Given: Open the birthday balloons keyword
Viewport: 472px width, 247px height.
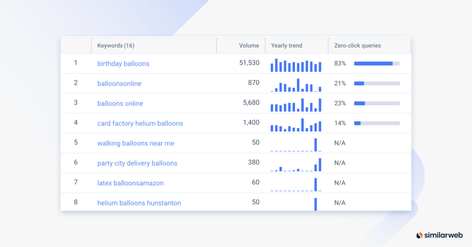Looking at the screenshot, I should [123, 63].
